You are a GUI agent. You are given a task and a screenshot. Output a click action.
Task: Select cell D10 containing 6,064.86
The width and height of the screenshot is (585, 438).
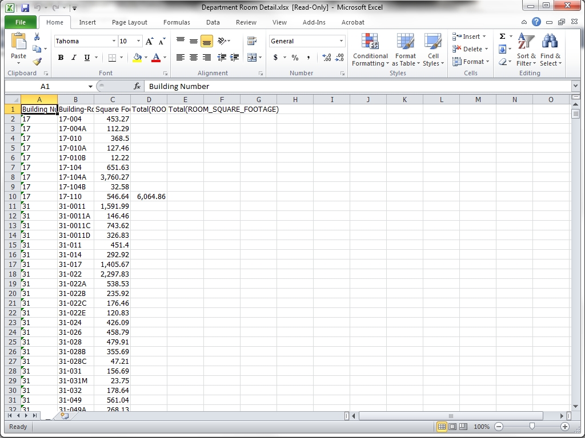pos(149,196)
